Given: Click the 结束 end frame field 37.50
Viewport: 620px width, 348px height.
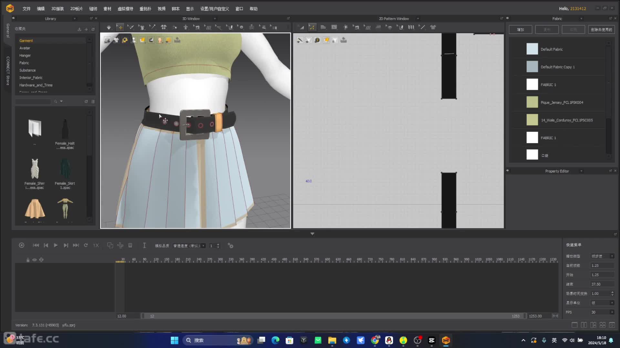Looking at the screenshot, I should coord(602,284).
